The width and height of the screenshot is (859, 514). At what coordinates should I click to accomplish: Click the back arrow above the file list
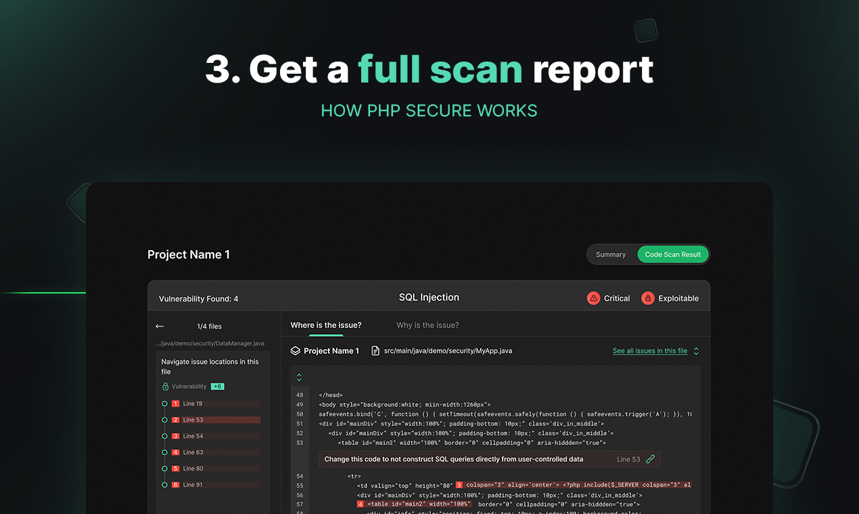(160, 326)
